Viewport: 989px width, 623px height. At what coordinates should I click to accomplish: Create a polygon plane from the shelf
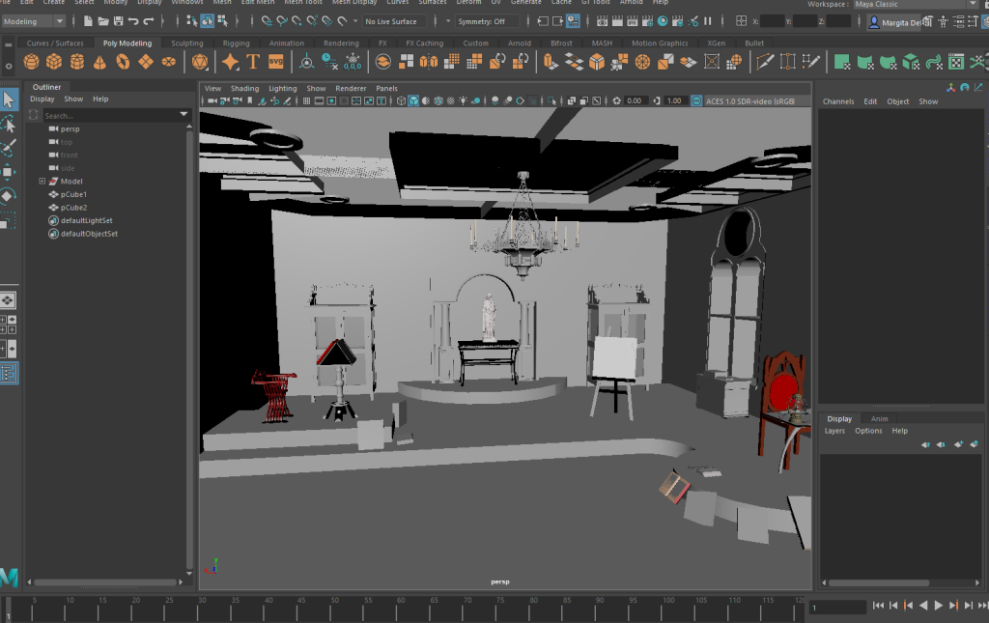pos(146,62)
